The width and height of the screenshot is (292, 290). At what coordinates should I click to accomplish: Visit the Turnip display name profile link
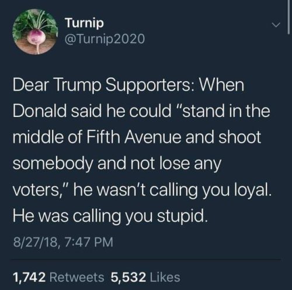85,23
